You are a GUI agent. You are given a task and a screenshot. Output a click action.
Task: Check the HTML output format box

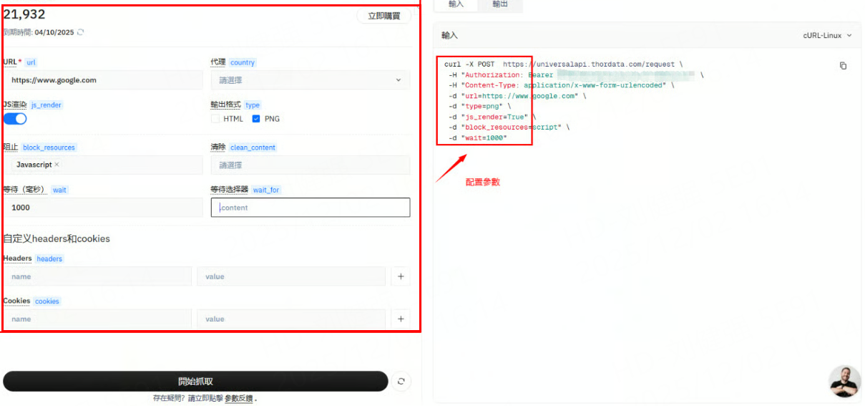tap(215, 119)
